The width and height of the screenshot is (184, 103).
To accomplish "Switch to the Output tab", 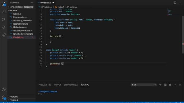I will (57, 85).
